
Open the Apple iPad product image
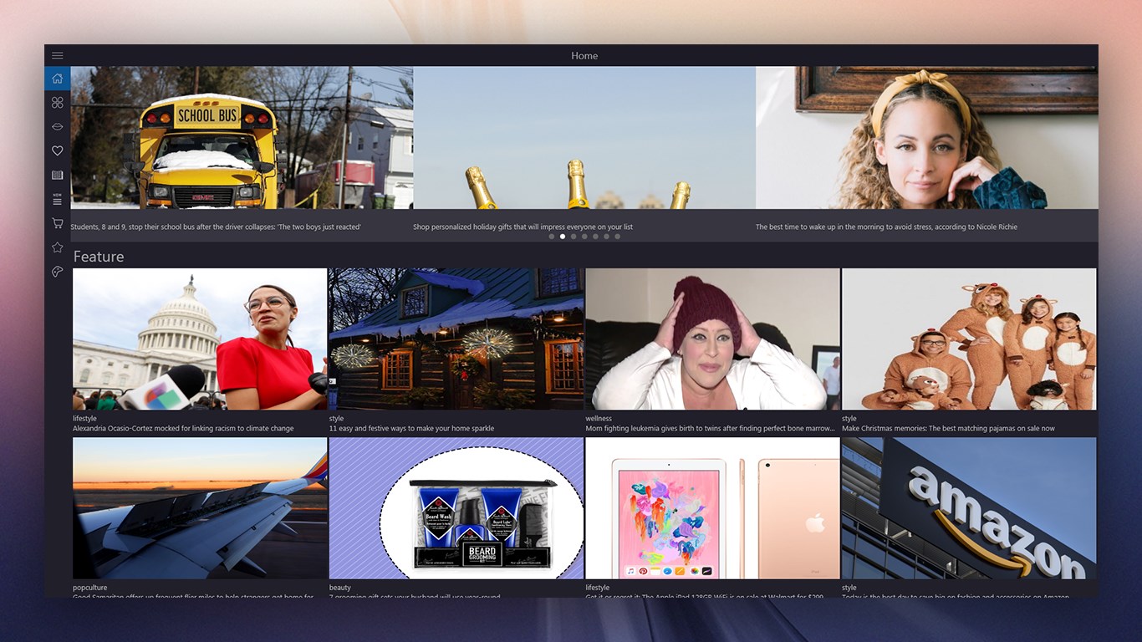pos(712,508)
